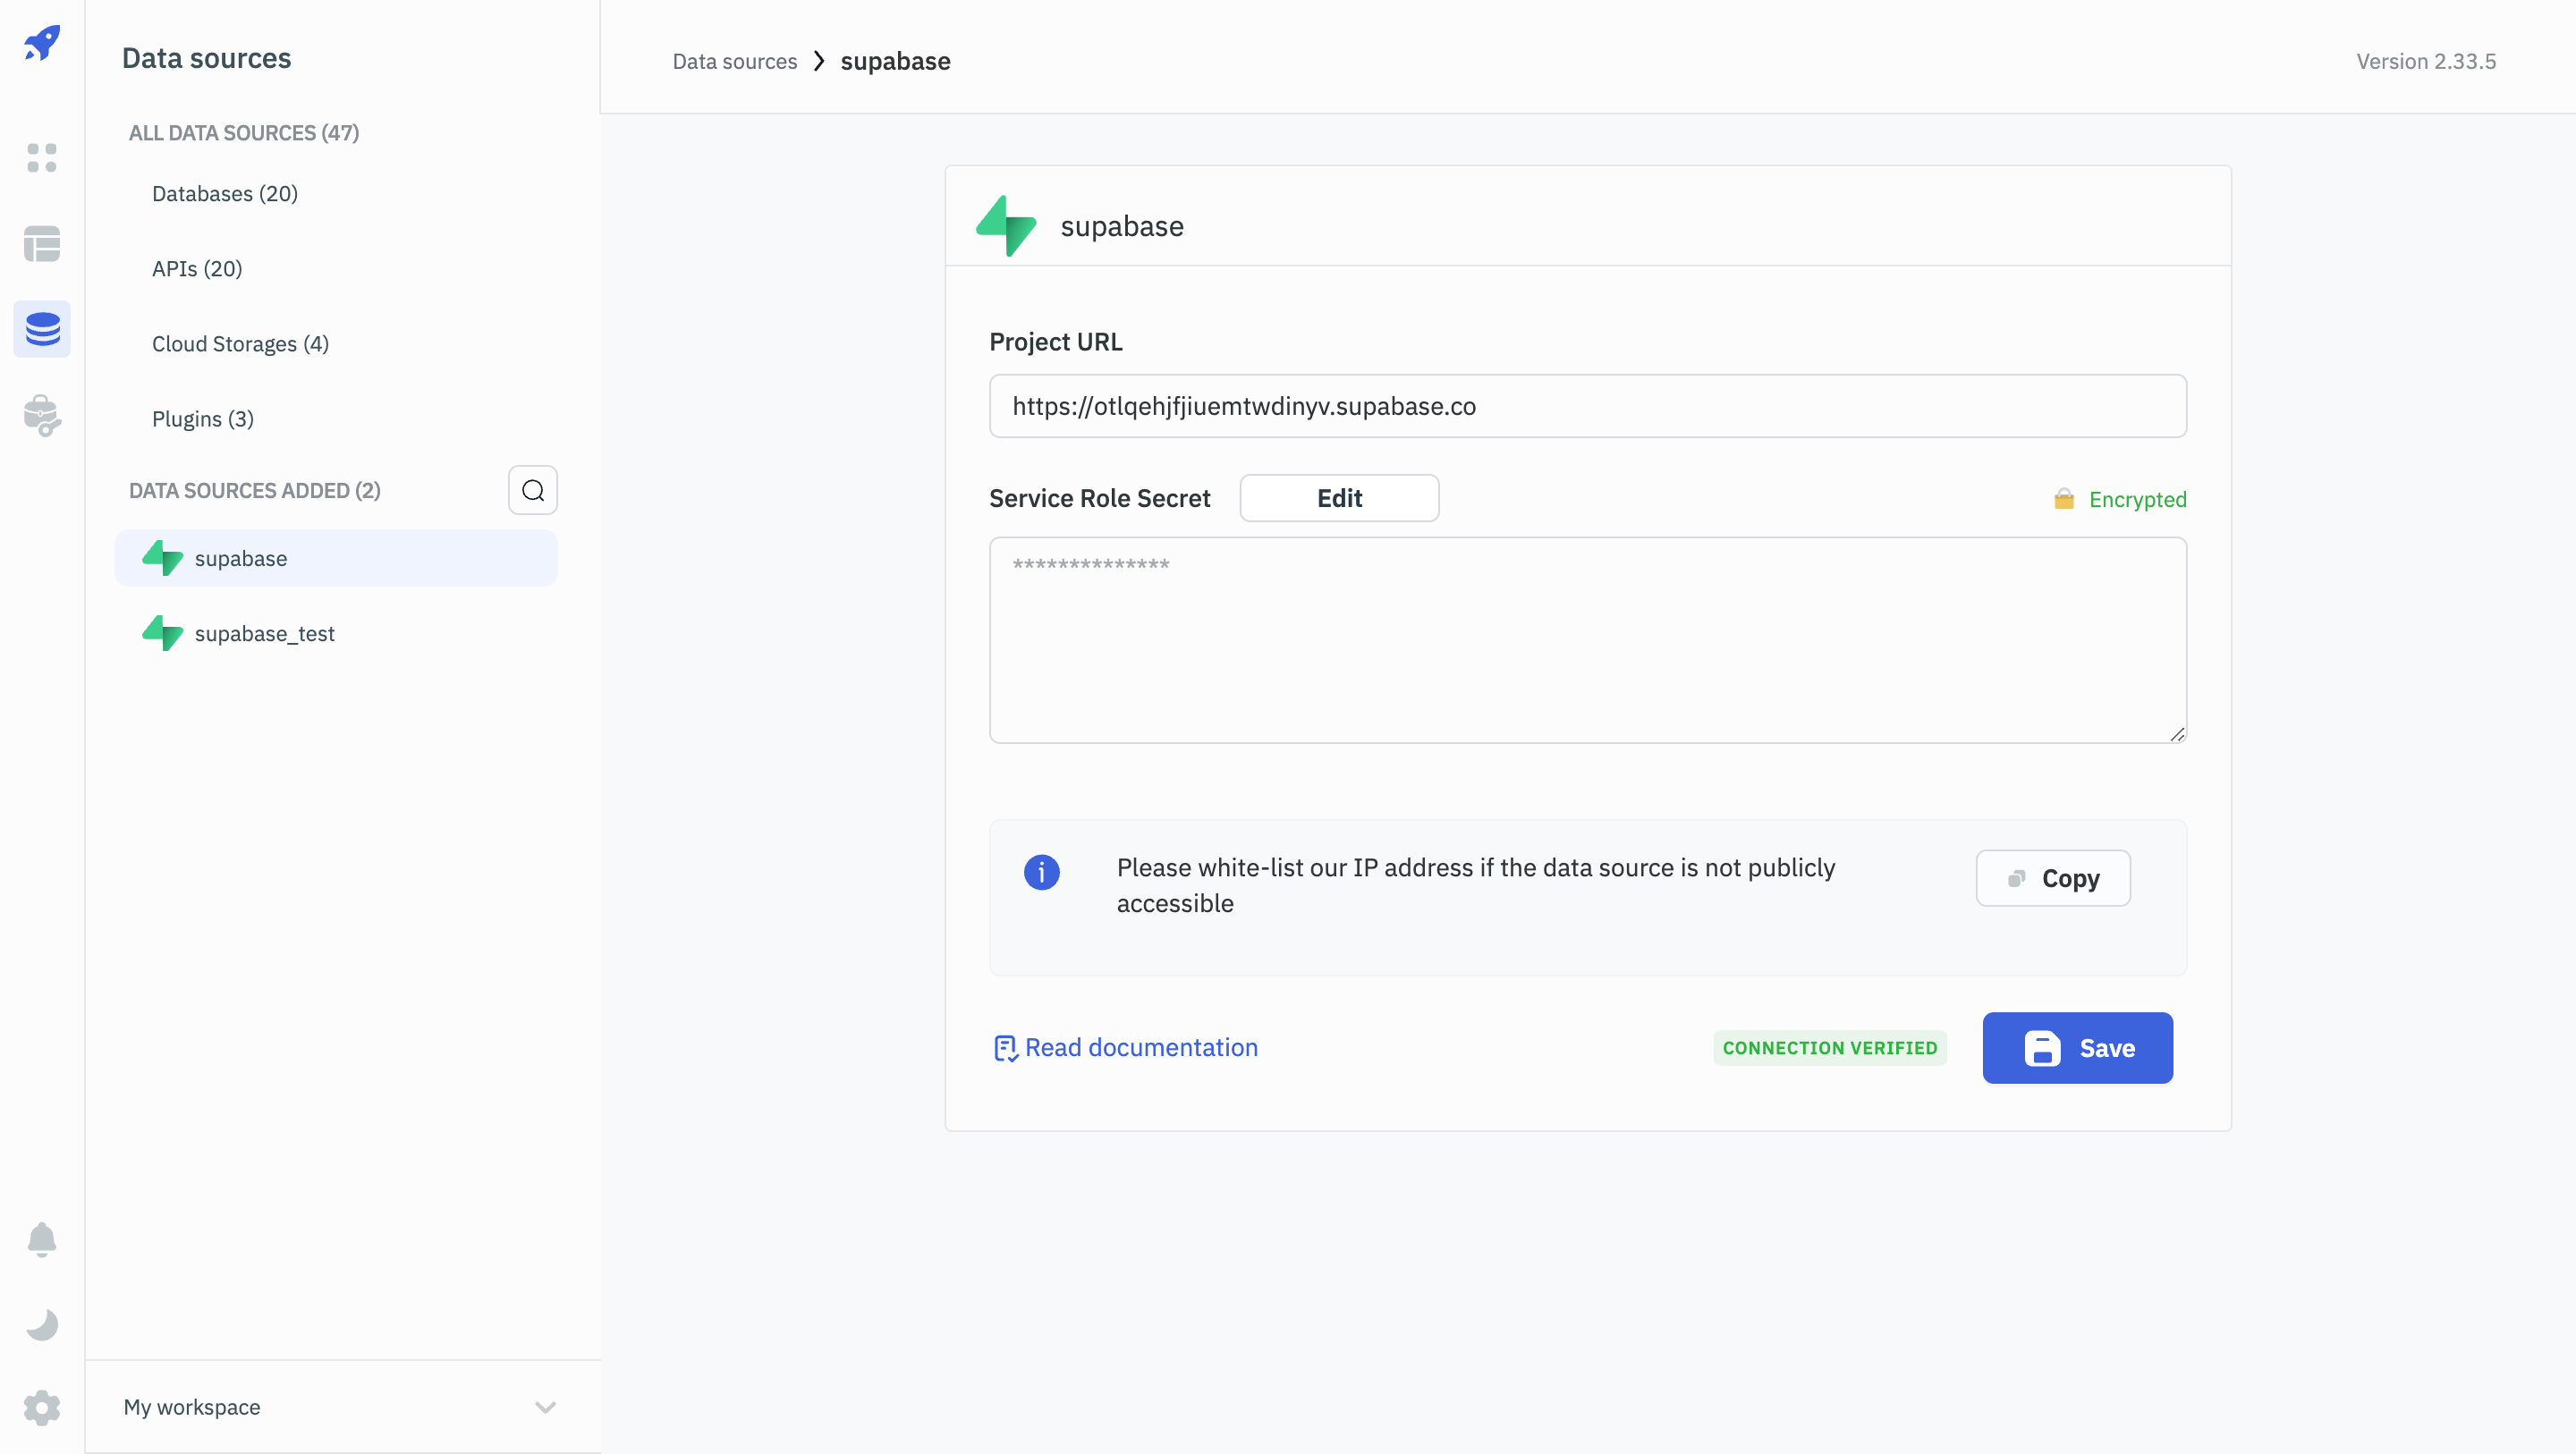2576x1454 pixels.
Task: Select Cloud Storages (4) category
Action: 240,343
